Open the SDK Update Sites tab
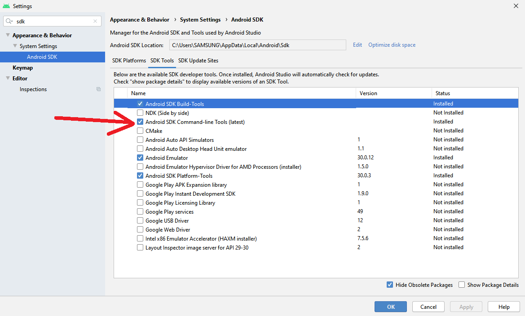This screenshot has width=525, height=316. click(198, 61)
